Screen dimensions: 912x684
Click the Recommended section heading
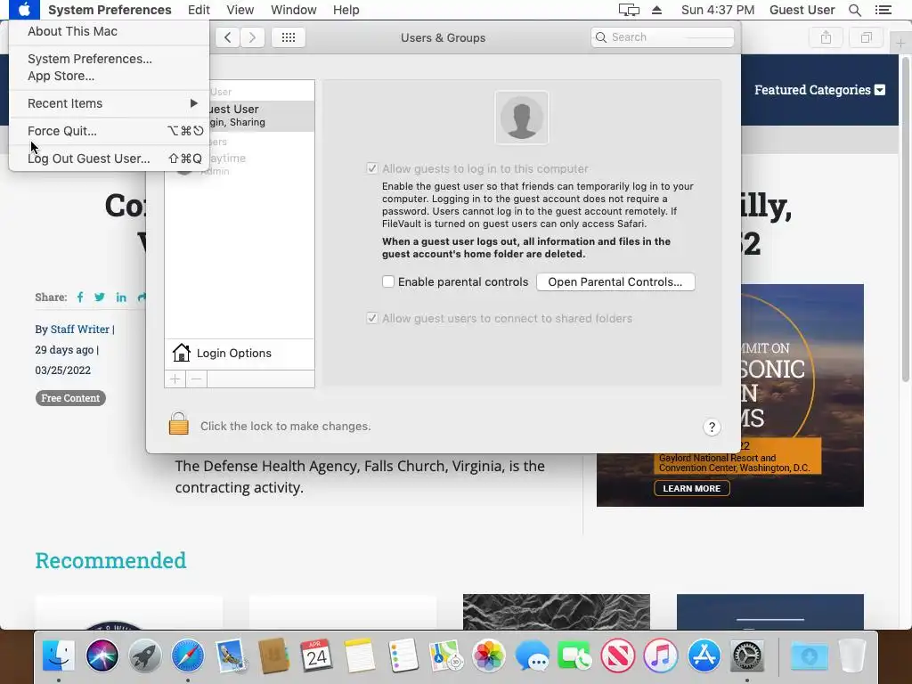tap(110, 560)
